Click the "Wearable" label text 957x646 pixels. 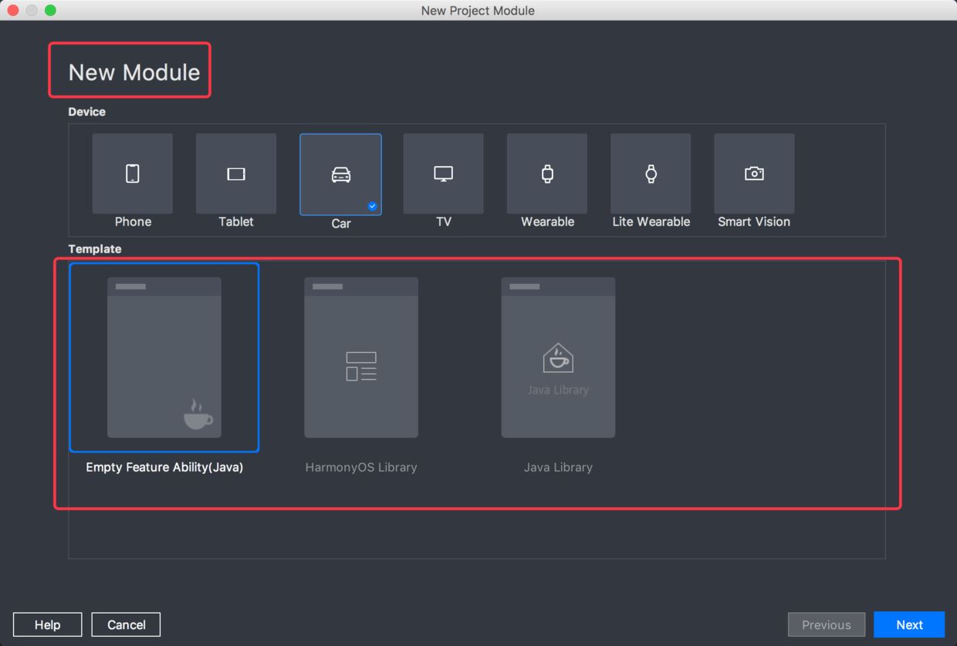547,222
